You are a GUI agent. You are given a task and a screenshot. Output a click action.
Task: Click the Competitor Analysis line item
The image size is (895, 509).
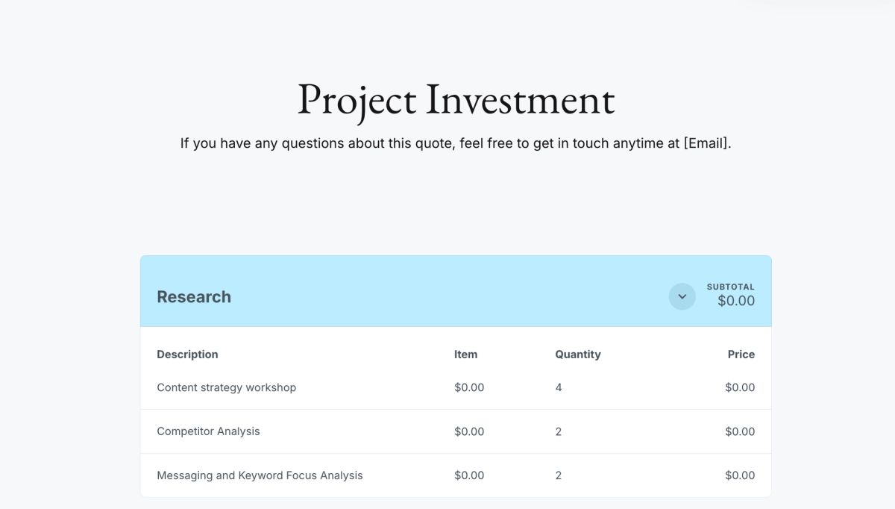click(208, 431)
